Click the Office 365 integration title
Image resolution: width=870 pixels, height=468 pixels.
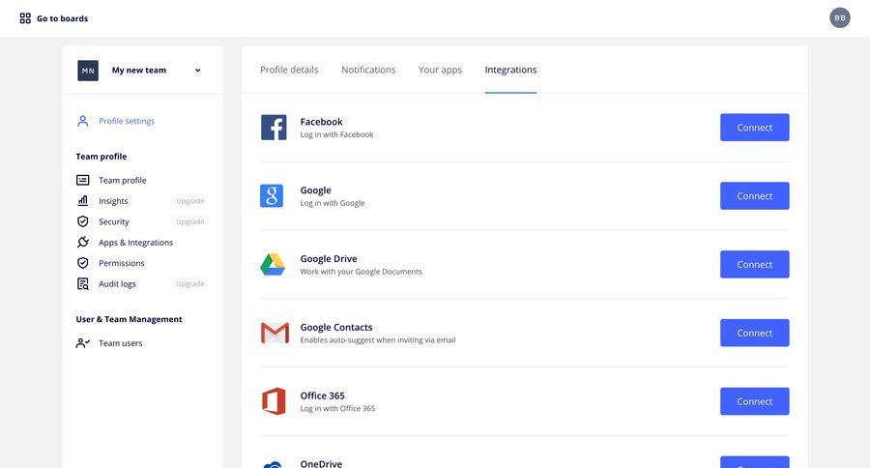[x=322, y=395]
